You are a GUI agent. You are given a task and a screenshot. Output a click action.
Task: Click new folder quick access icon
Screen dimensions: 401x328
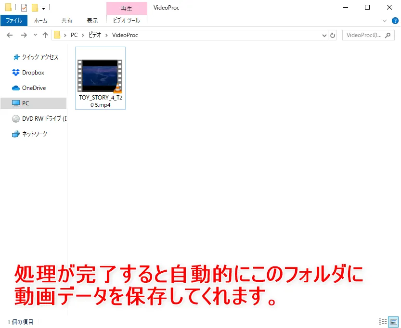coord(35,8)
